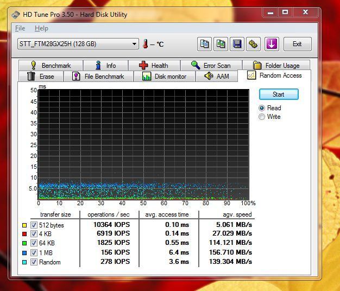Toggle the 512 bytes checkbox

pyautogui.click(x=34, y=225)
